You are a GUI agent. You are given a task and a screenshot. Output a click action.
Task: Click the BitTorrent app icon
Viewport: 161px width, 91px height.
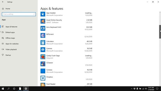(43, 35)
